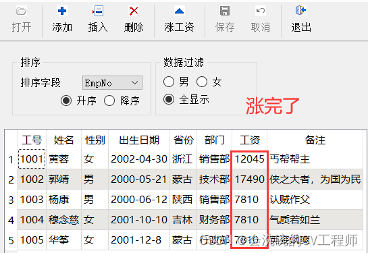Screen dimensions: 368x253
Task: Click the 备注 column header
Action: point(315,140)
